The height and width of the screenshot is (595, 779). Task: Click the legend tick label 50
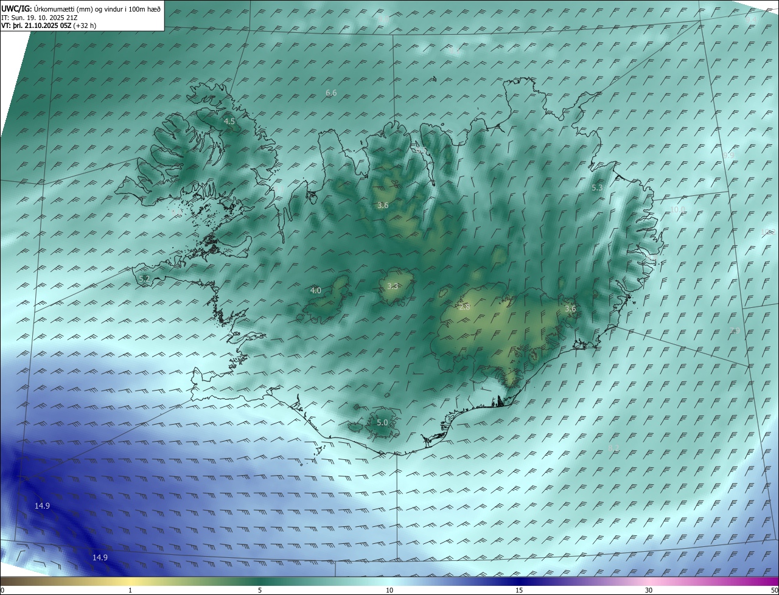pos(774,591)
